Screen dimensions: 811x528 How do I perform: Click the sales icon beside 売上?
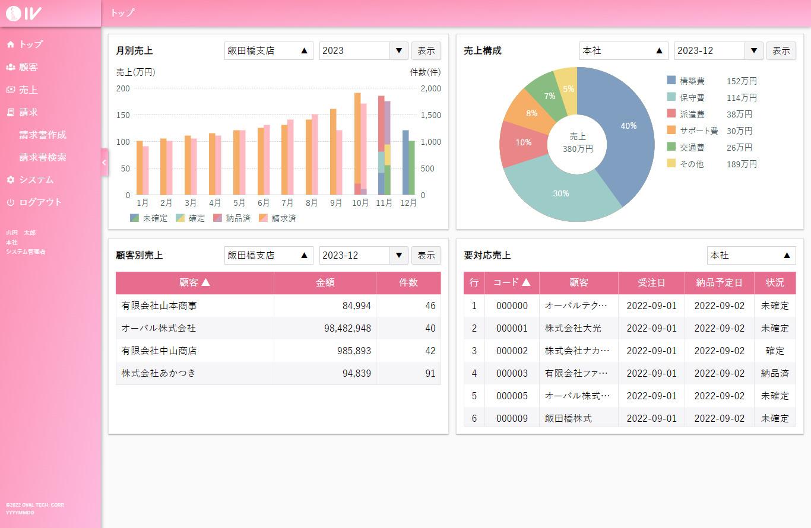point(11,90)
